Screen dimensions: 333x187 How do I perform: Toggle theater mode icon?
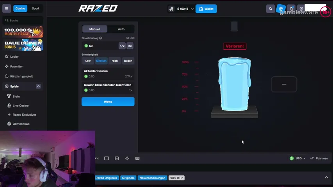point(107,159)
